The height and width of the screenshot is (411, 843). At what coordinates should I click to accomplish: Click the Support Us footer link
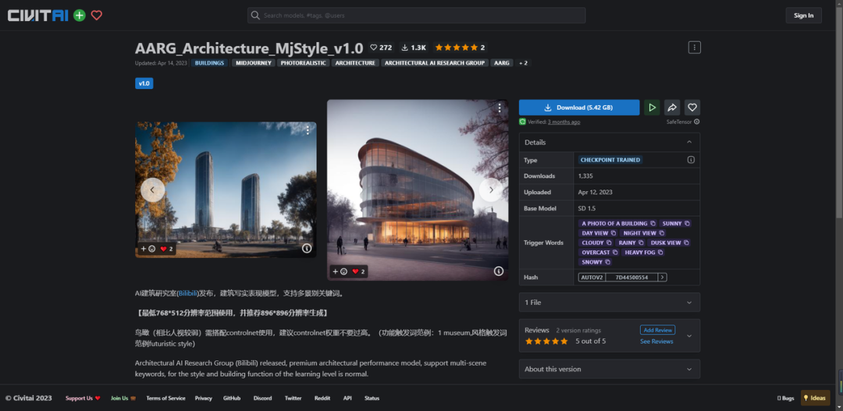83,398
